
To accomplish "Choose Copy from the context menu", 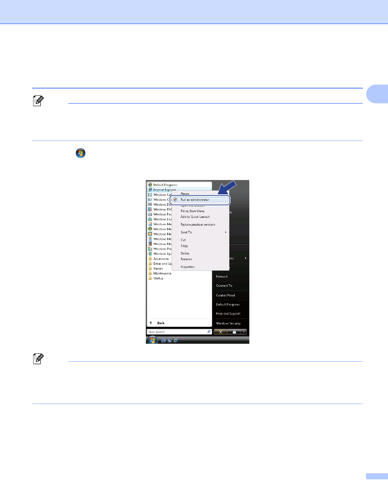I will click(184, 246).
